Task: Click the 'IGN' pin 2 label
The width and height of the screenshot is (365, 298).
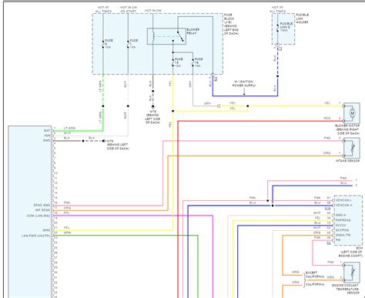Action: point(48,136)
